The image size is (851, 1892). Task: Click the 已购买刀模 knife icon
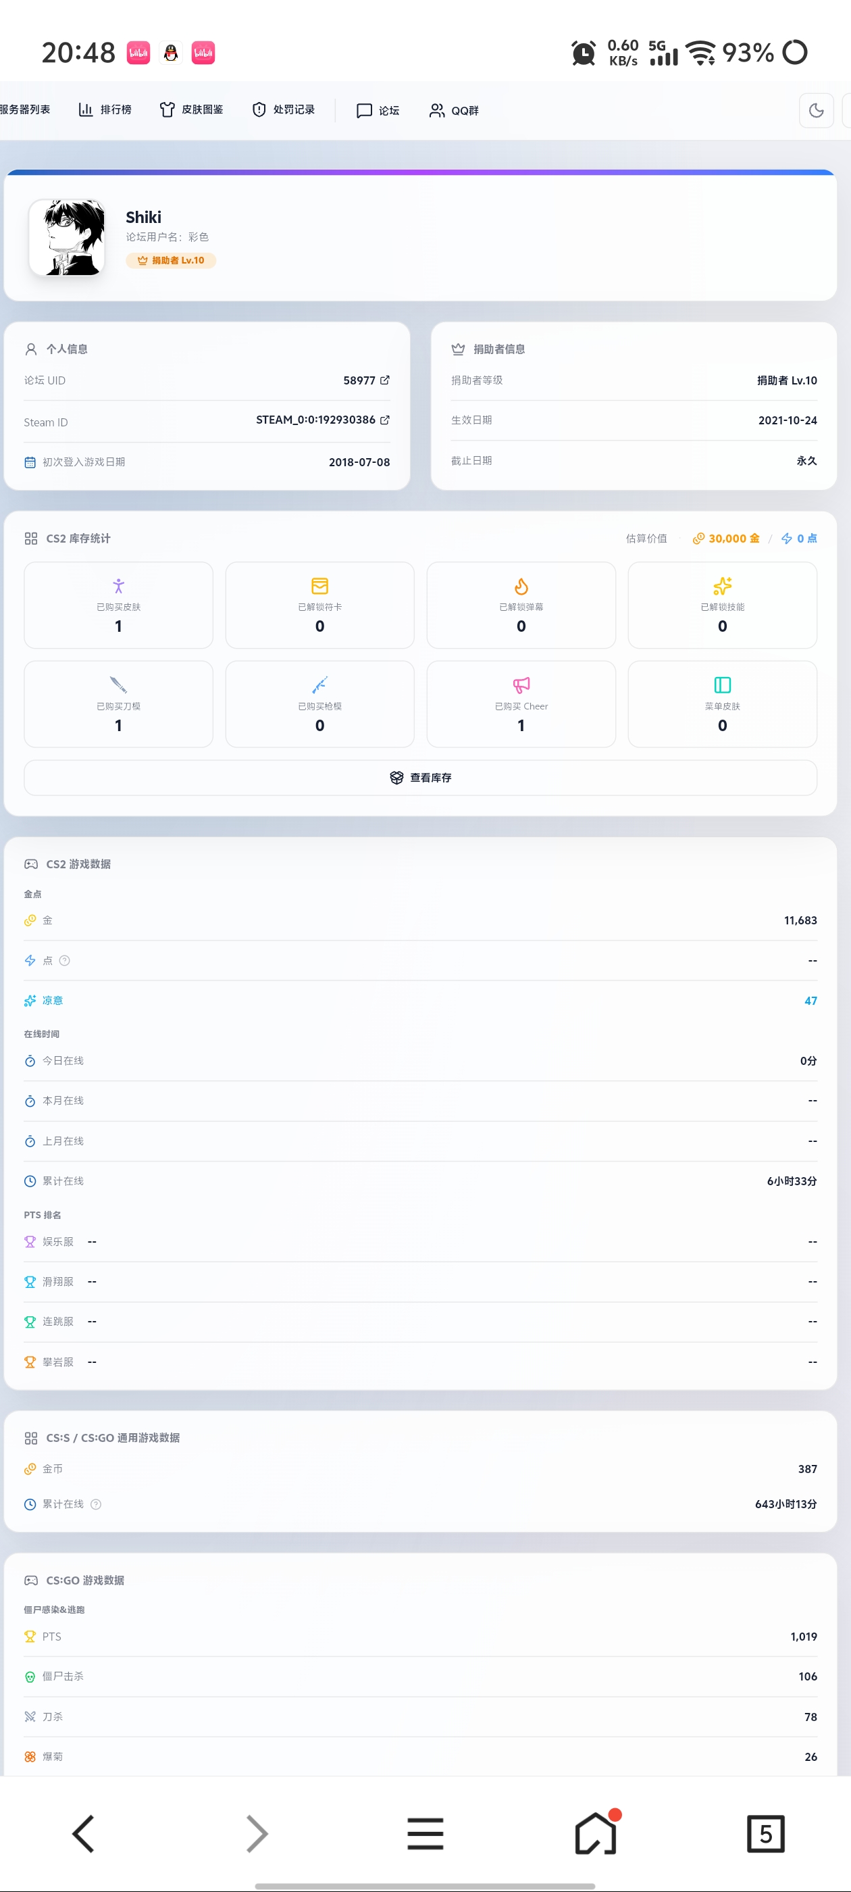[118, 685]
